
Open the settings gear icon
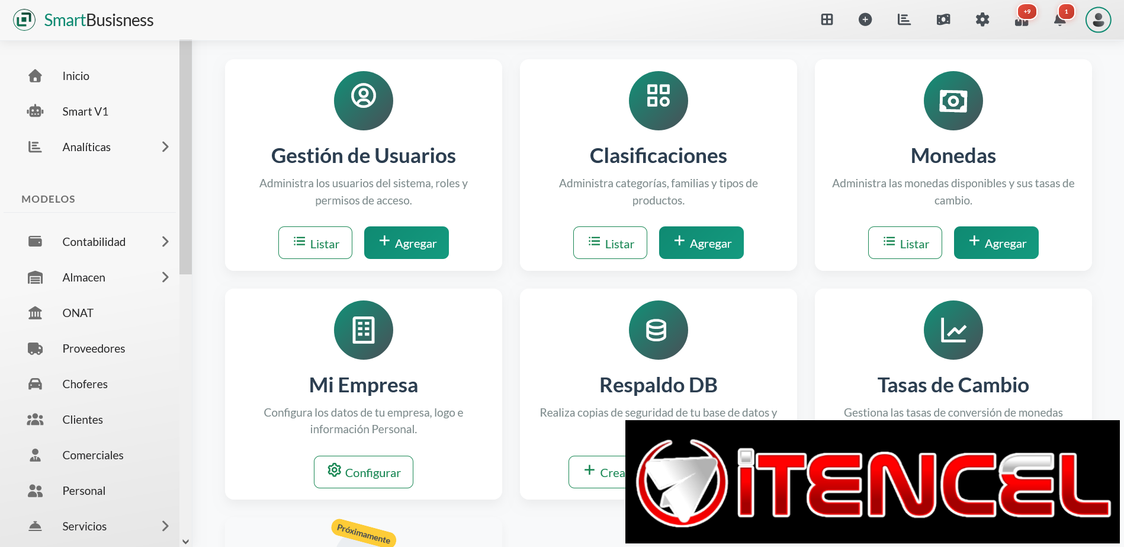tap(982, 19)
